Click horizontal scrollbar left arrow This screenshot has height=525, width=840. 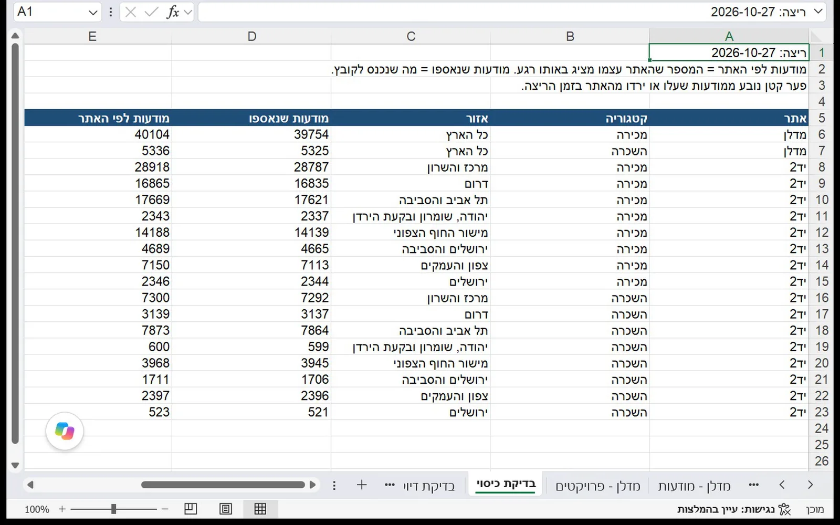click(30, 485)
